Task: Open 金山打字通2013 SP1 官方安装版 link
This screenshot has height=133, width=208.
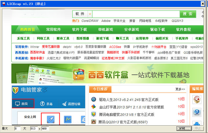Action: coord(131,107)
